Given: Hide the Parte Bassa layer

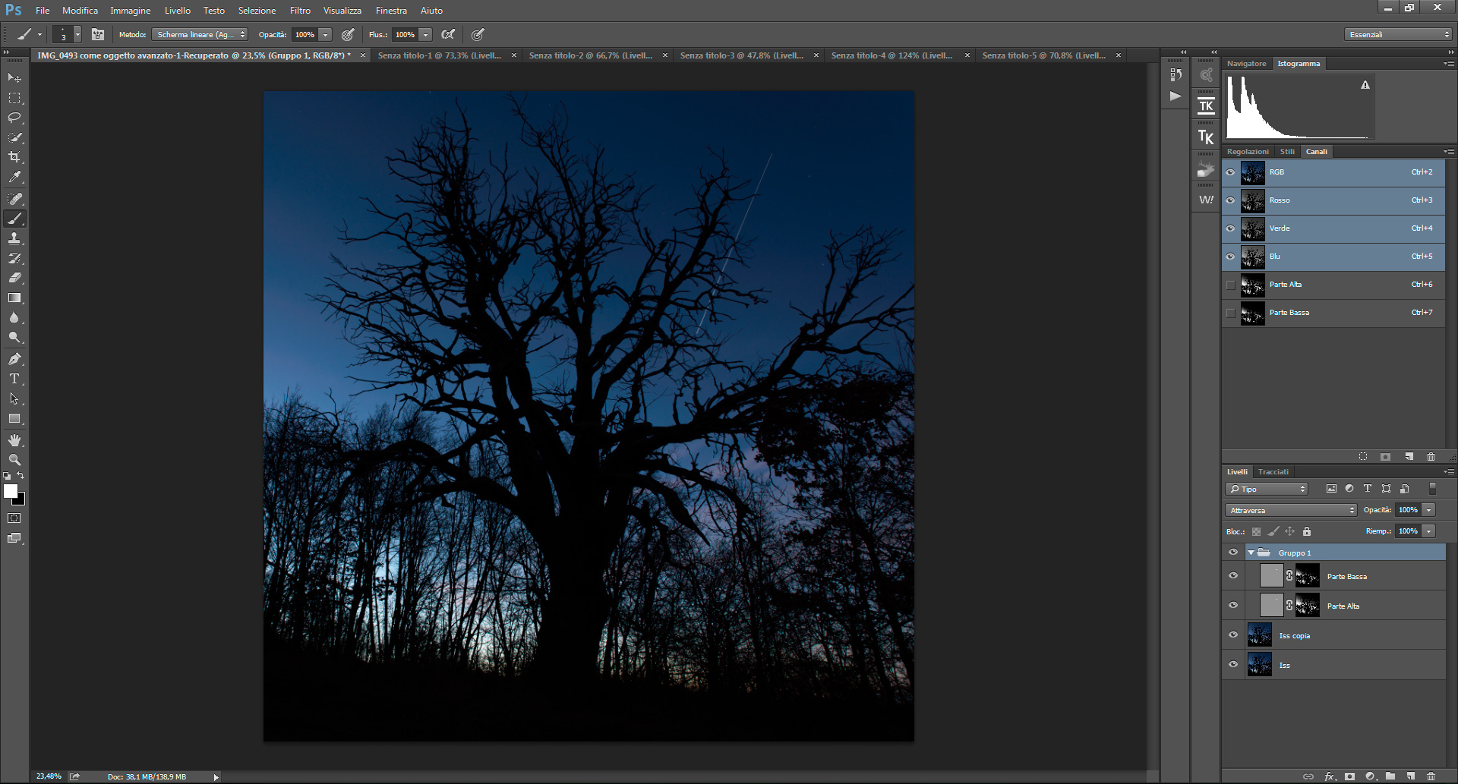Looking at the screenshot, I should [x=1233, y=576].
